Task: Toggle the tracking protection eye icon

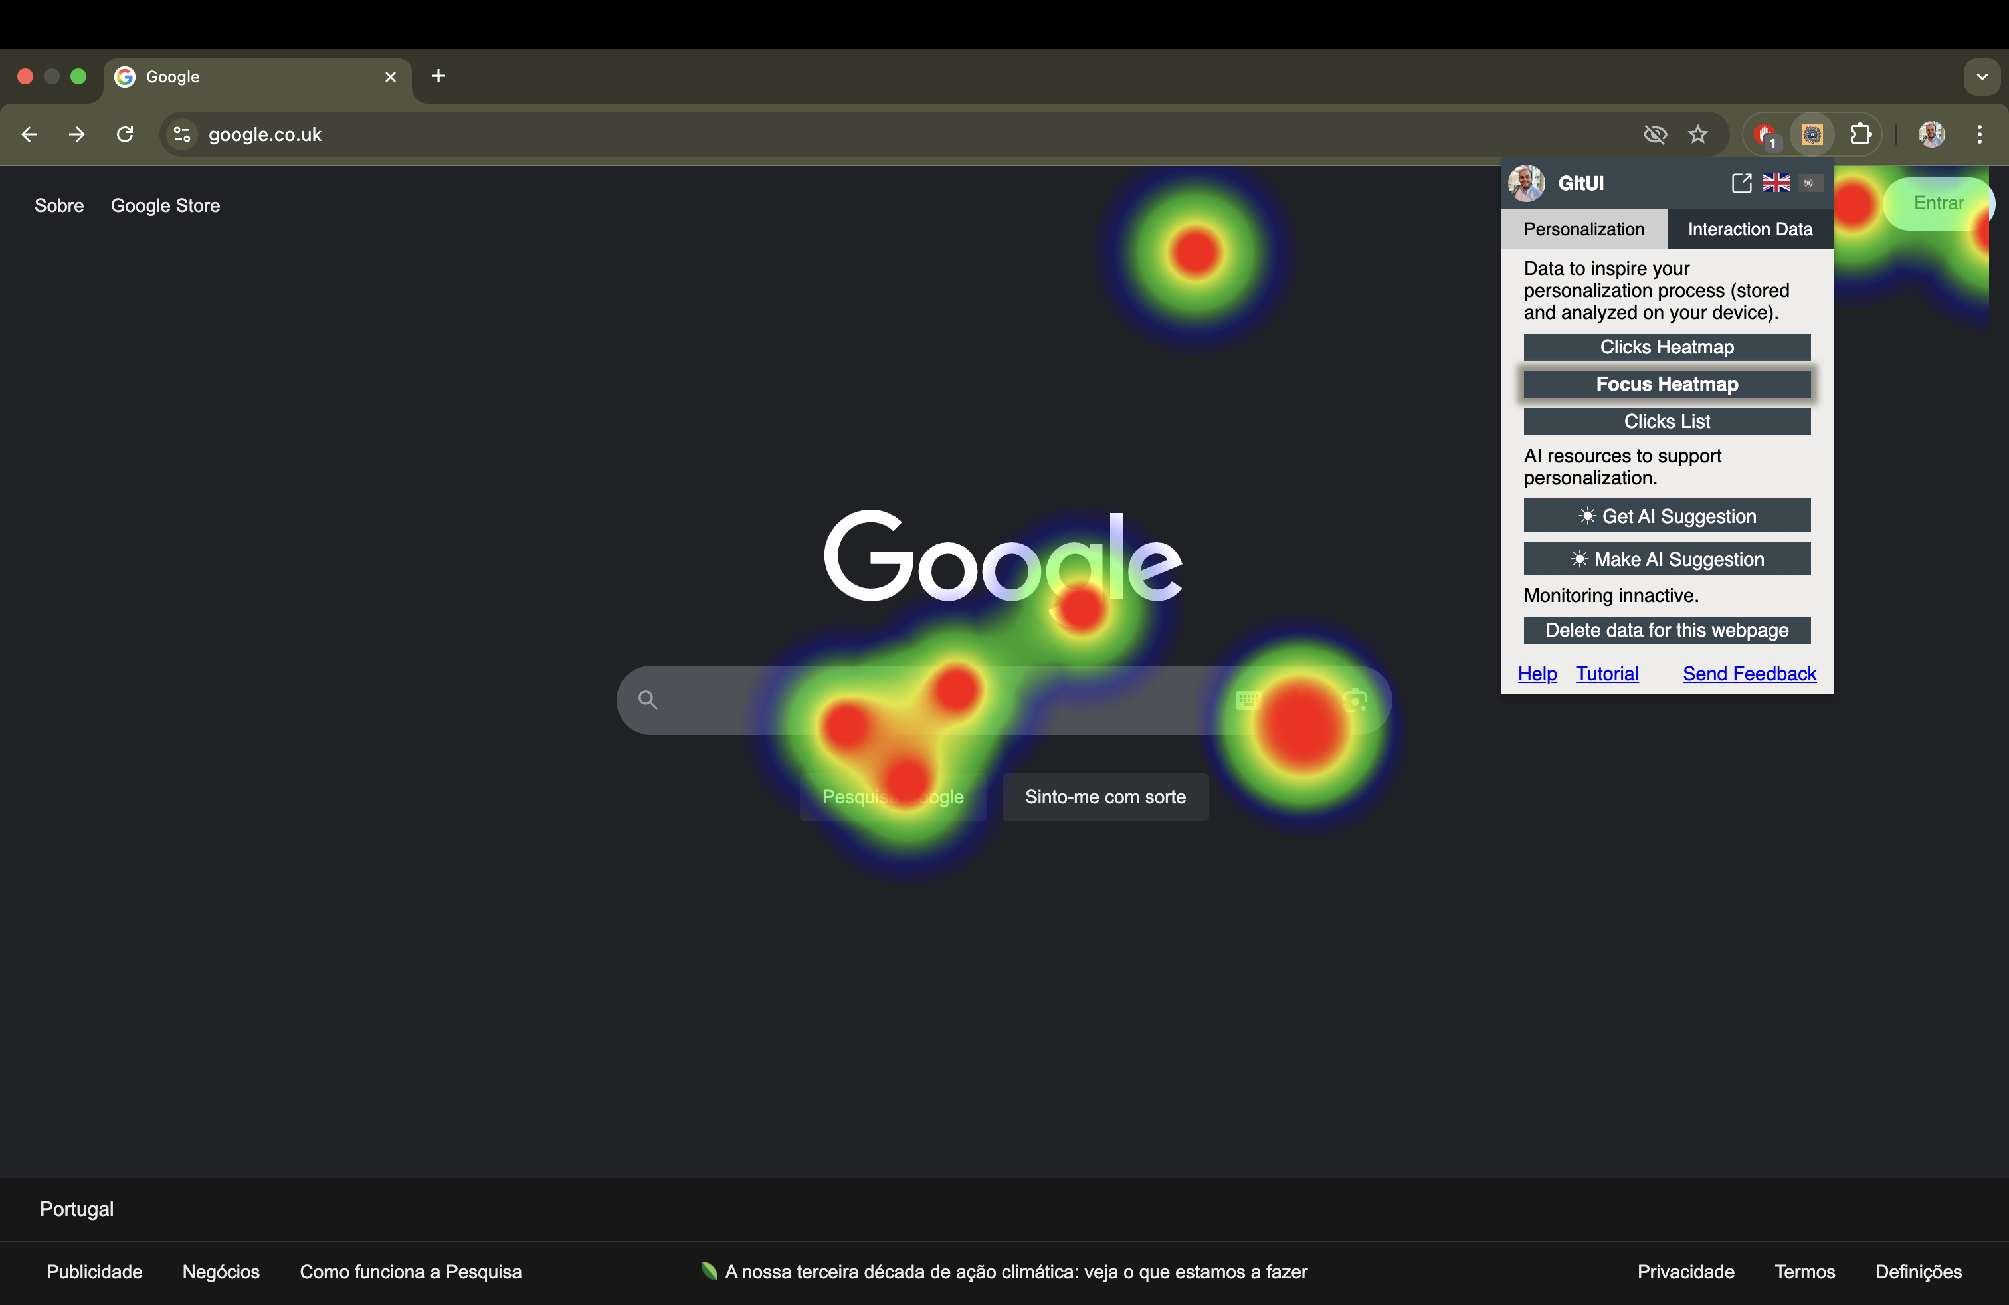Action: tap(1654, 134)
